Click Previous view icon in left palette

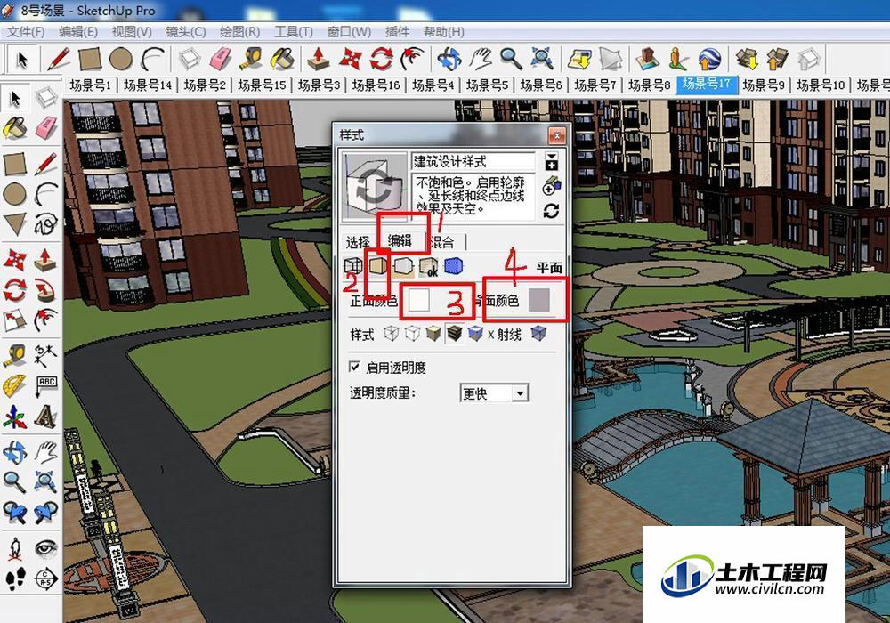tap(15, 514)
